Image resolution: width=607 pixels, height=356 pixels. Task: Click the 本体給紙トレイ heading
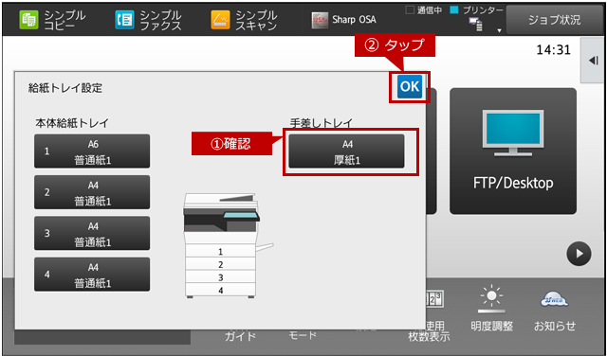pos(72,123)
